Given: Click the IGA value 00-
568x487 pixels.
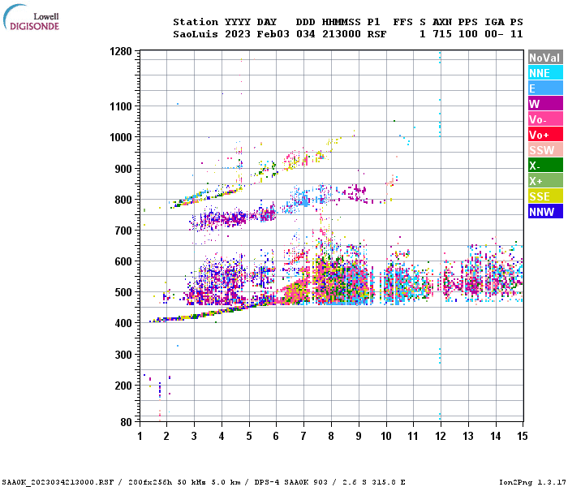Looking at the screenshot, I should click(493, 34).
